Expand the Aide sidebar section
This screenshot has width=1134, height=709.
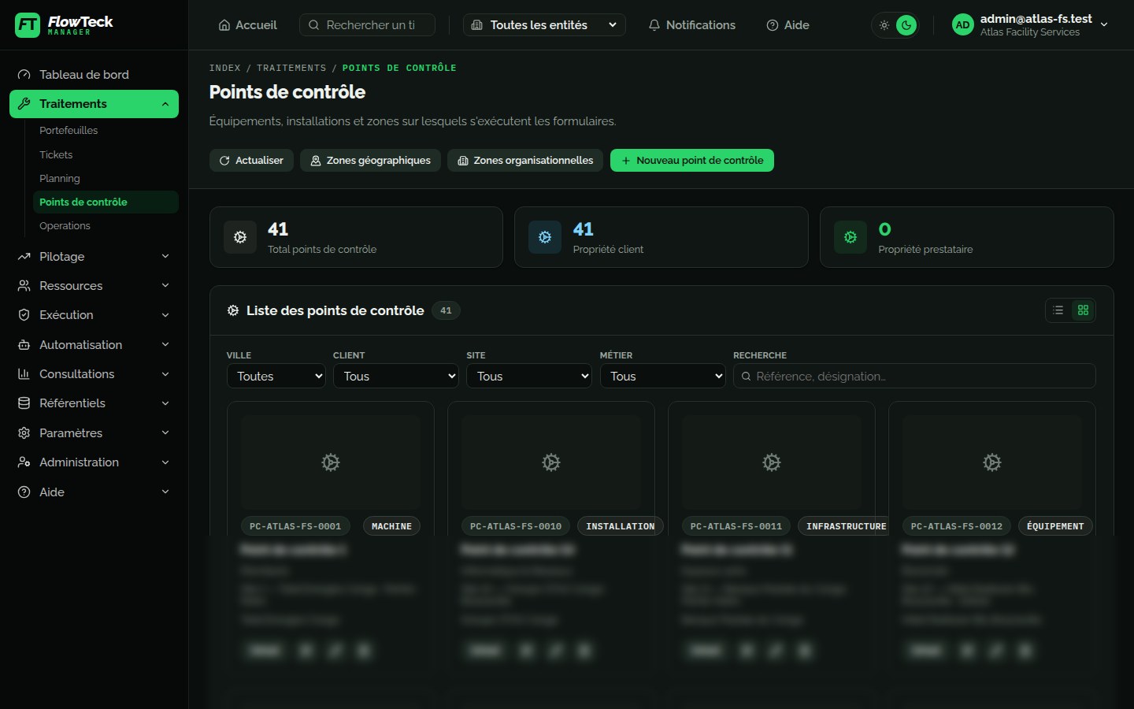tap(94, 492)
